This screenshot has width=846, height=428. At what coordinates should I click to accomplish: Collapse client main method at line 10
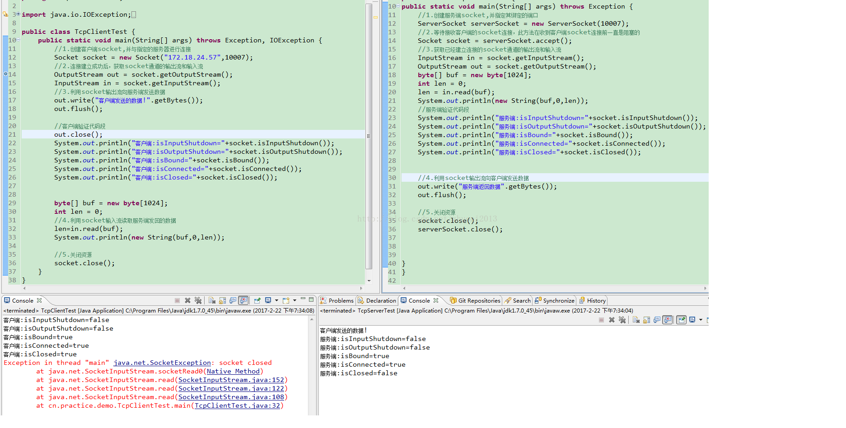pos(18,40)
